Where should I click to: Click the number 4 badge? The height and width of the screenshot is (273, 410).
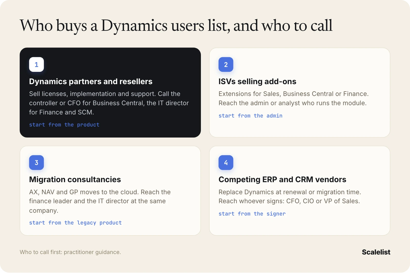[x=226, y=162]
